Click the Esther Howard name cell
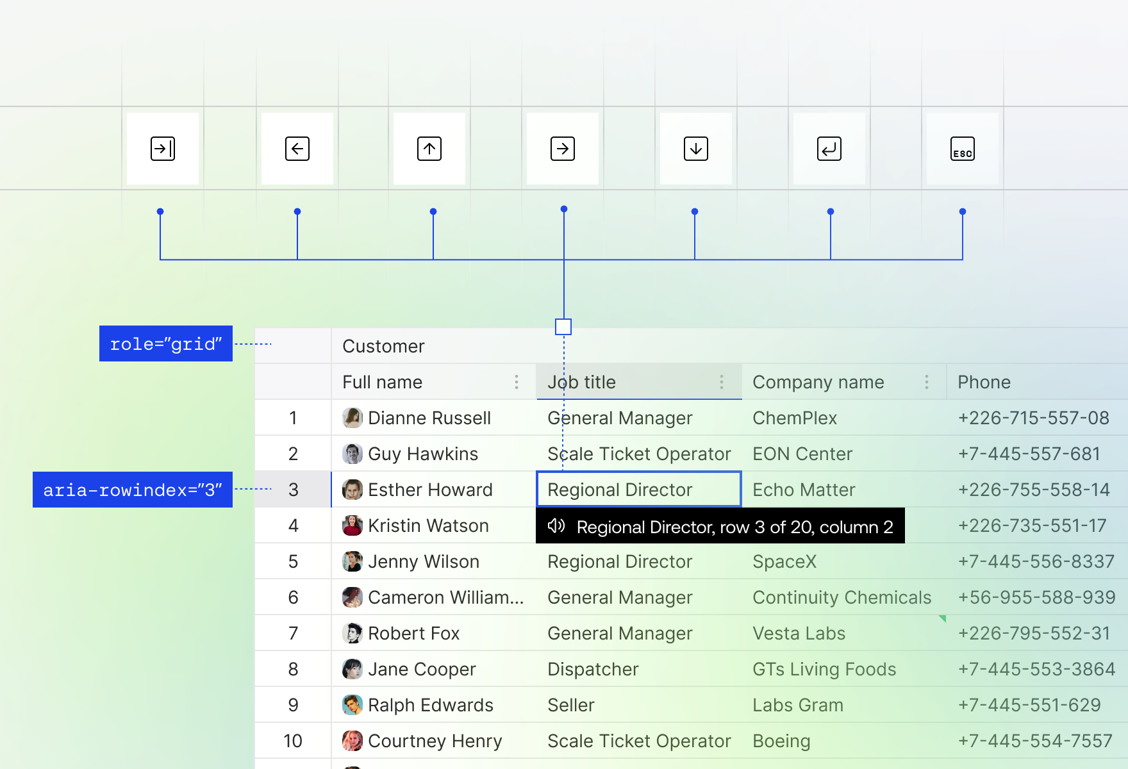The height and width of the screenshot is (769, 1128). tap(434, 490)
